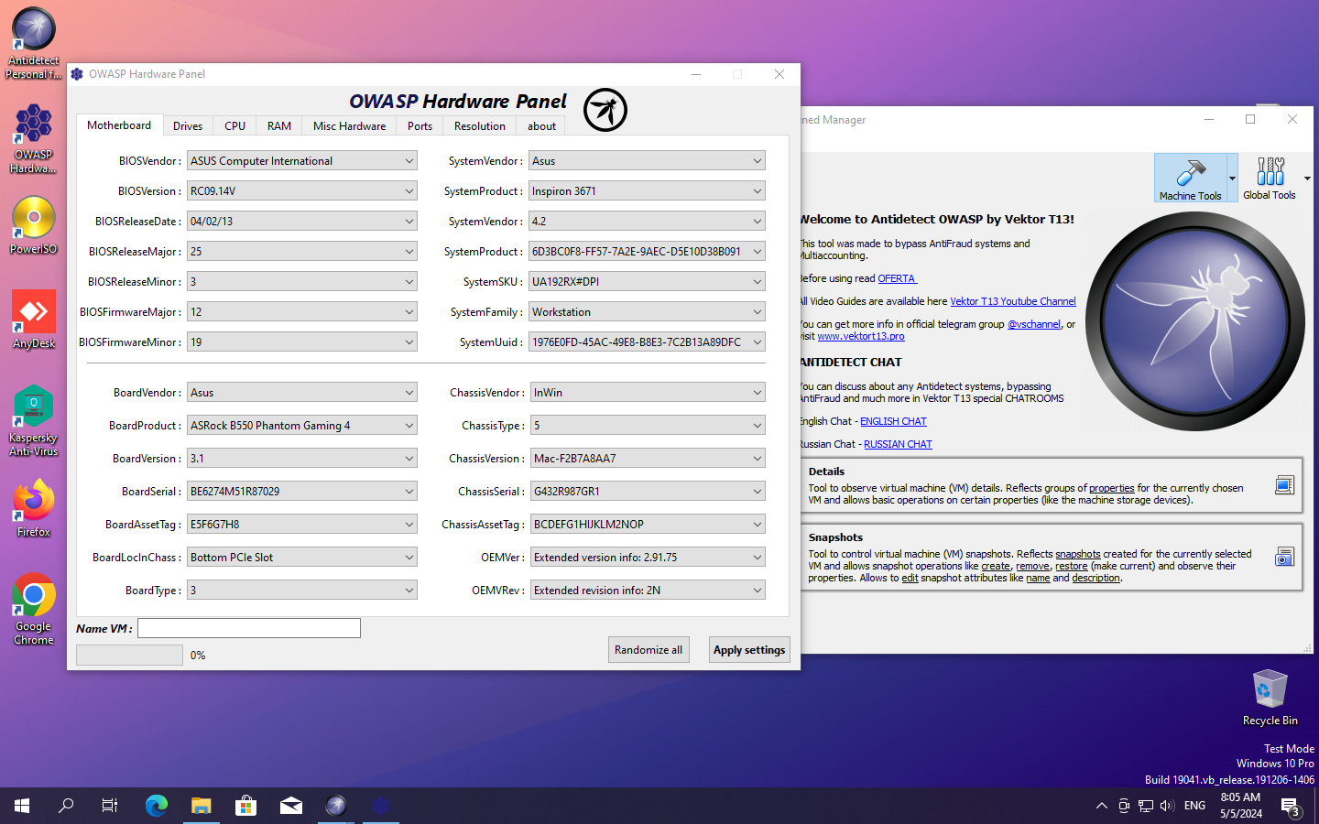Screen dimensions: 1319x824
Task: Launch the PowerISO desktop shortcut
Action: [34, 225]
